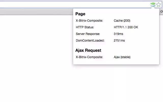Click the Bitrix Composite extension icon

tap(153, 5)
